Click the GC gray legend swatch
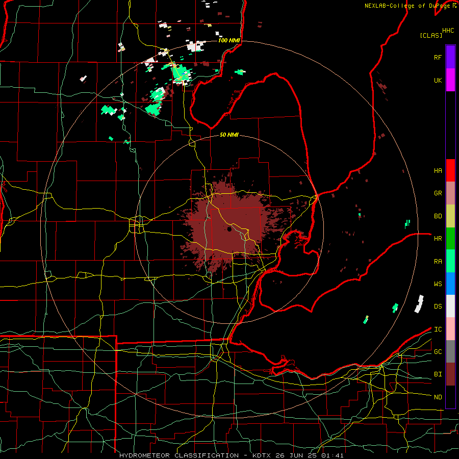Viewport: 459px width, 459px height. pyautogui.click(x=450, y=351)
